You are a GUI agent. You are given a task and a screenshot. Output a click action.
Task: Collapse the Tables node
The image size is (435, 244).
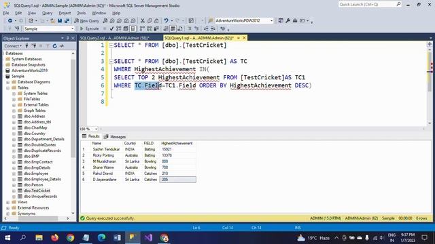7,87
